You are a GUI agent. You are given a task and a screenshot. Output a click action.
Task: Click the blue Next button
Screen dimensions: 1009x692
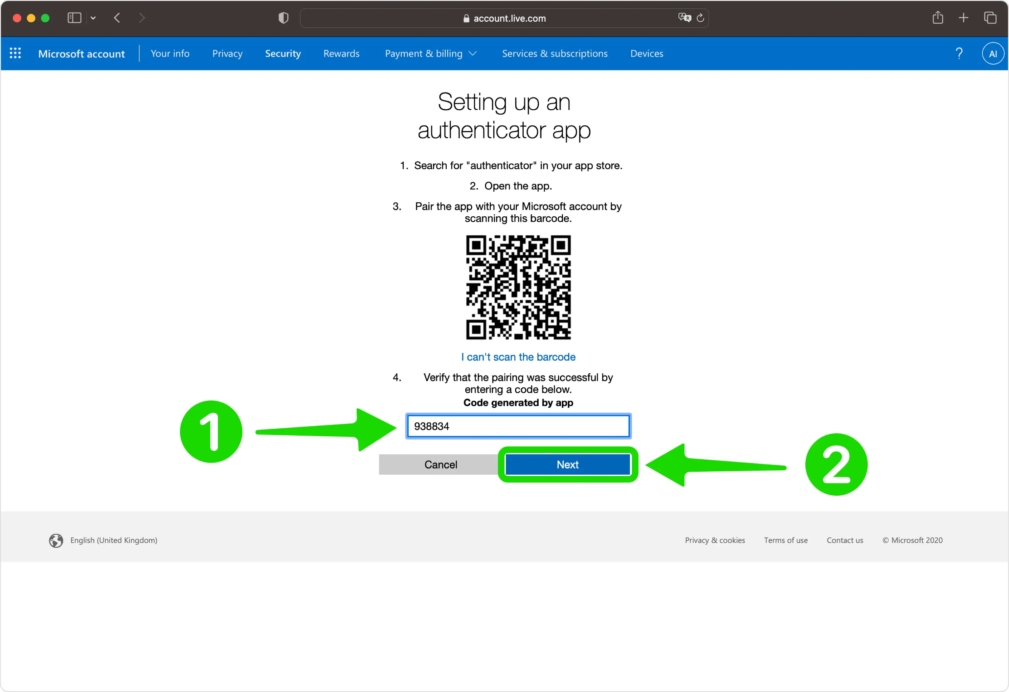568,464
